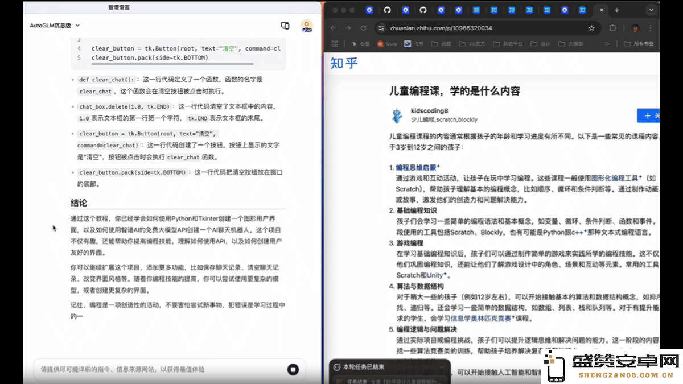Go back in the browser
This screenshot has height=384, width=683.
tap(333, 28)
